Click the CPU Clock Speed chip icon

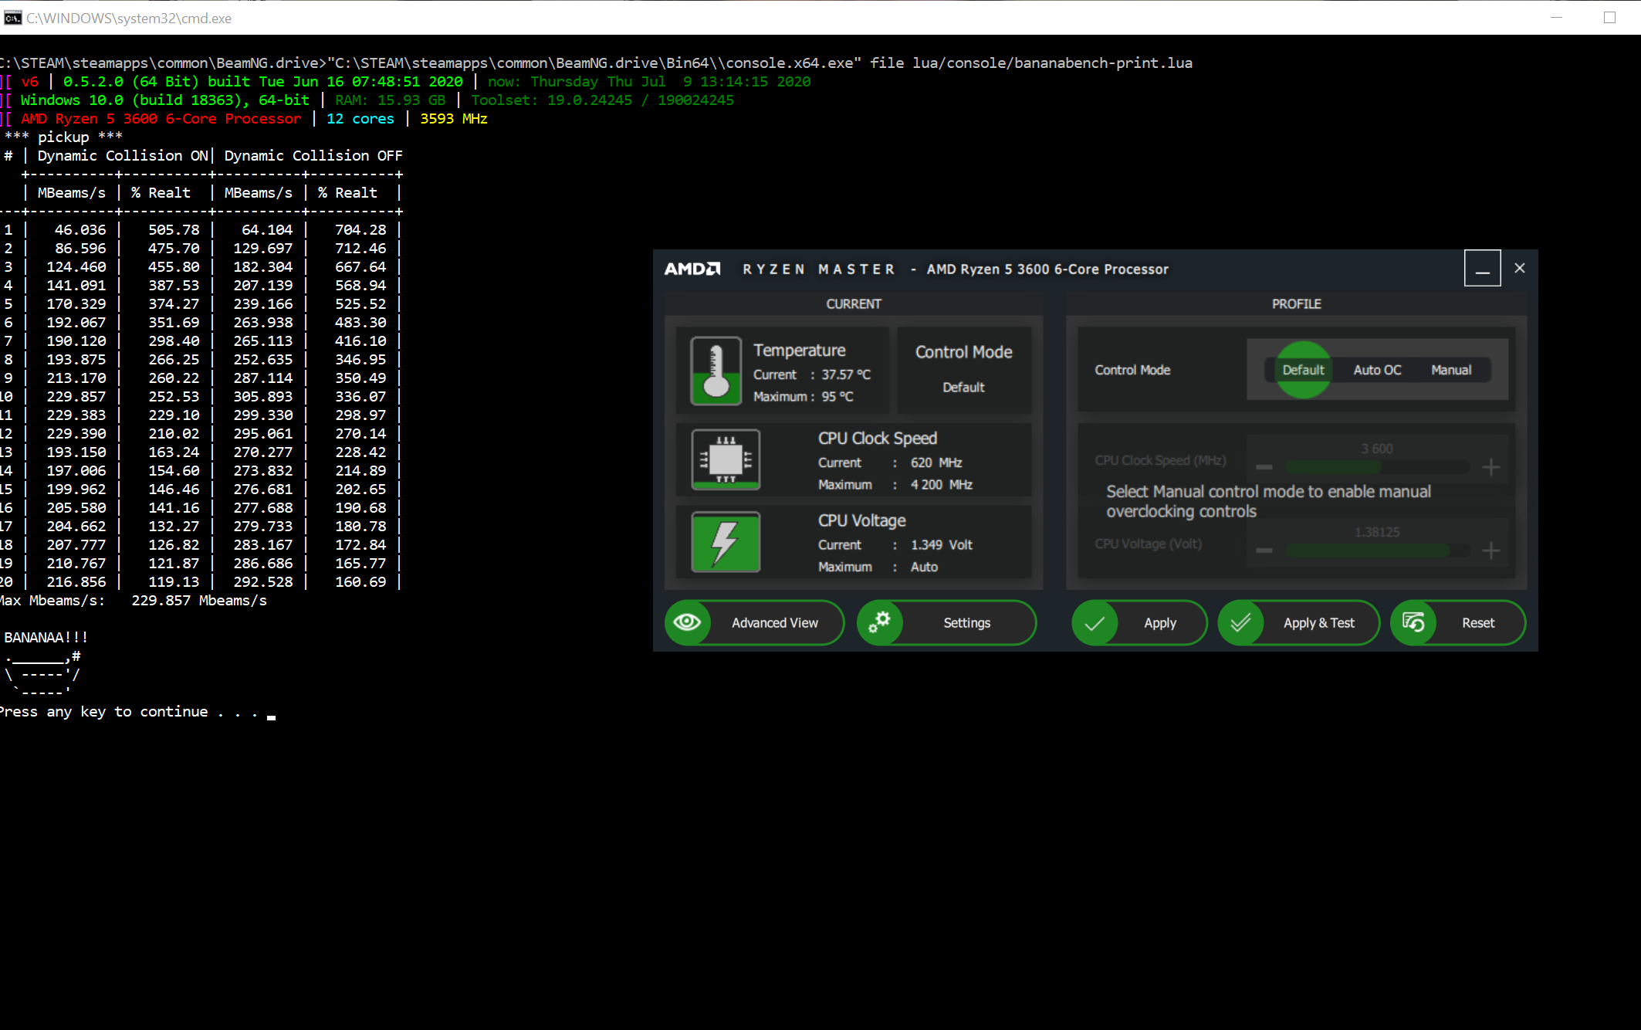[726, 459]
